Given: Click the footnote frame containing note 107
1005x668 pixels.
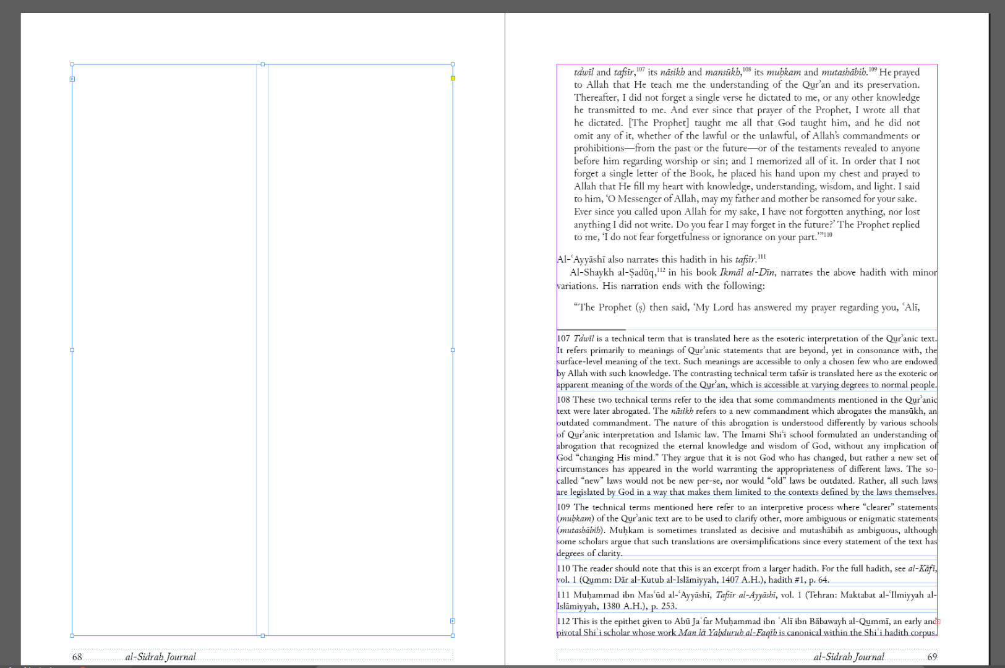Looking at the screenshot, I should coord(742,362).
